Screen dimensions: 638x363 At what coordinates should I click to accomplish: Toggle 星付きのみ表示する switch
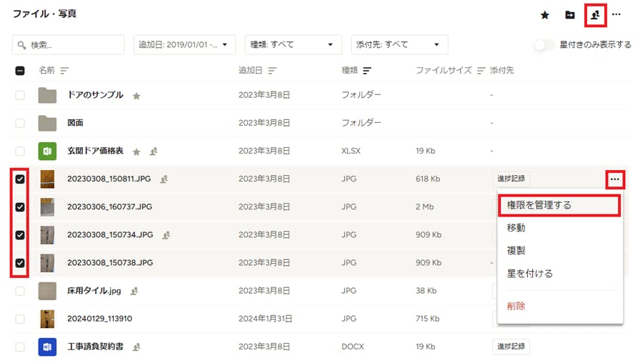tap(544, 45)
